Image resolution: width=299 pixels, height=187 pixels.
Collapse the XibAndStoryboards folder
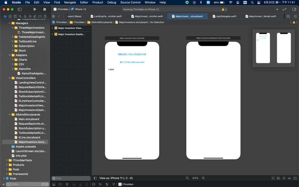[x=10, y=115]
